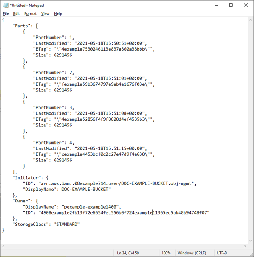Click the Size line under PartNumber 4
254x257 pixels.
tap(53, 160)
